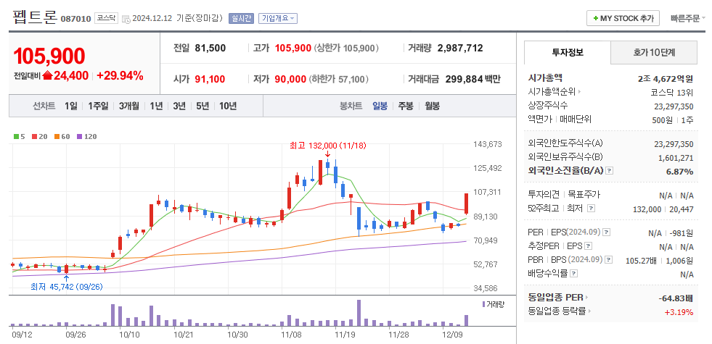Click the 거래대금 value 299,884 백만
The width and height of the screenshot is (712, 344).
(x=472, y=80)
